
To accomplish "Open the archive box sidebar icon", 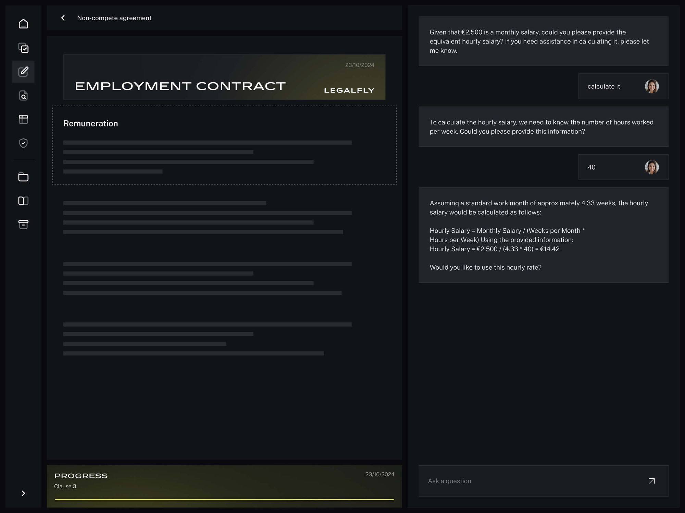I will point(23,224).
